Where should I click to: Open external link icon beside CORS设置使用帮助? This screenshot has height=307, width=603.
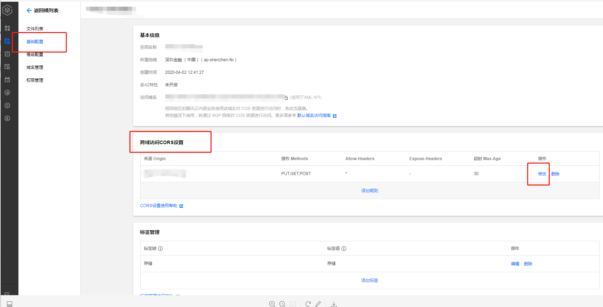click(181, 206)
